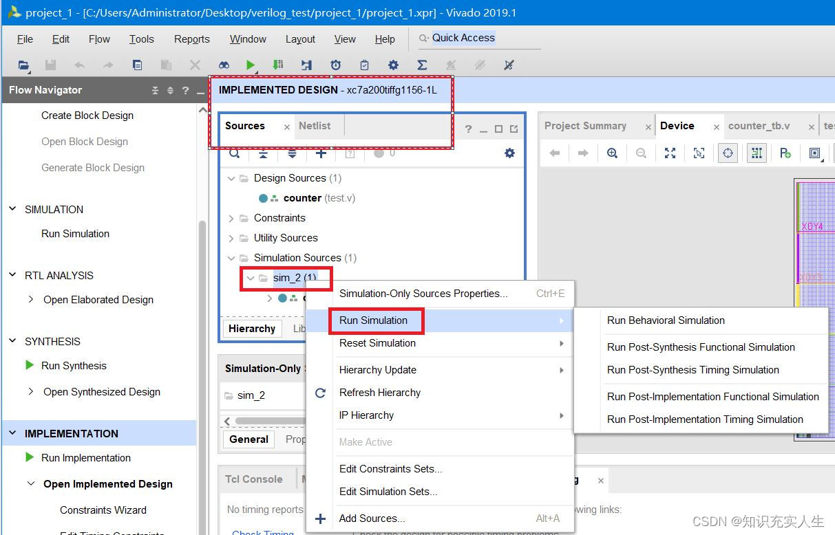Collapse the sim_2 folder
Viewport: 835px width, 535px height.
coord(251,278)
